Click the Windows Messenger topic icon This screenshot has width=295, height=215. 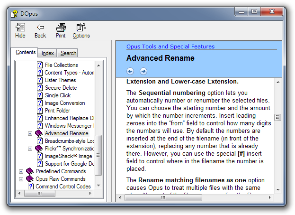(40, 126)
